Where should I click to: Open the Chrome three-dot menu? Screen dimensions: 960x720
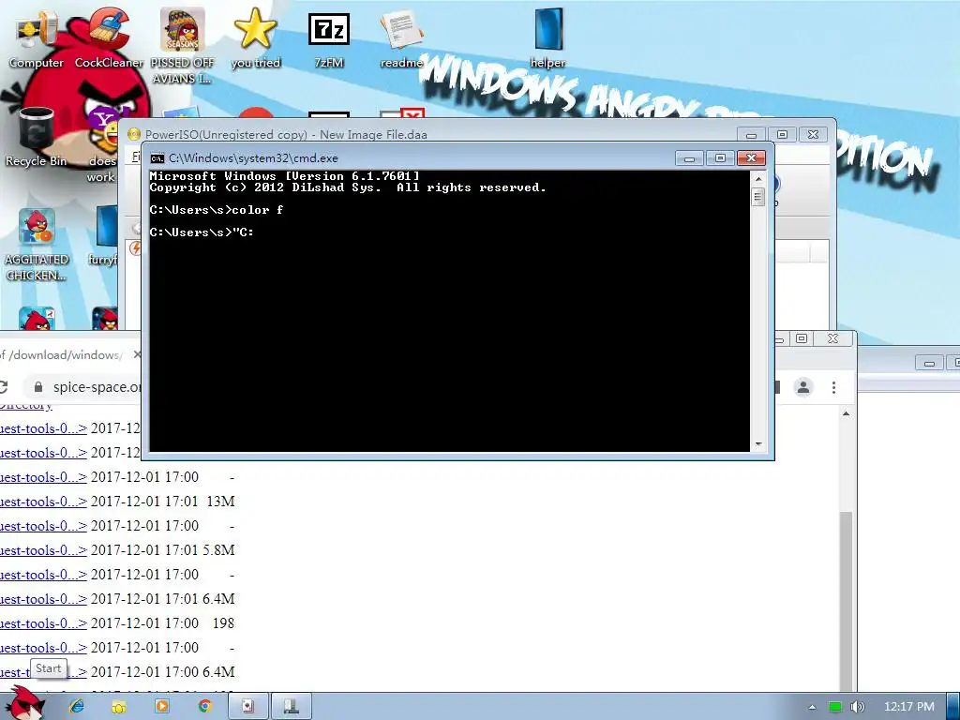coord(833,387)
